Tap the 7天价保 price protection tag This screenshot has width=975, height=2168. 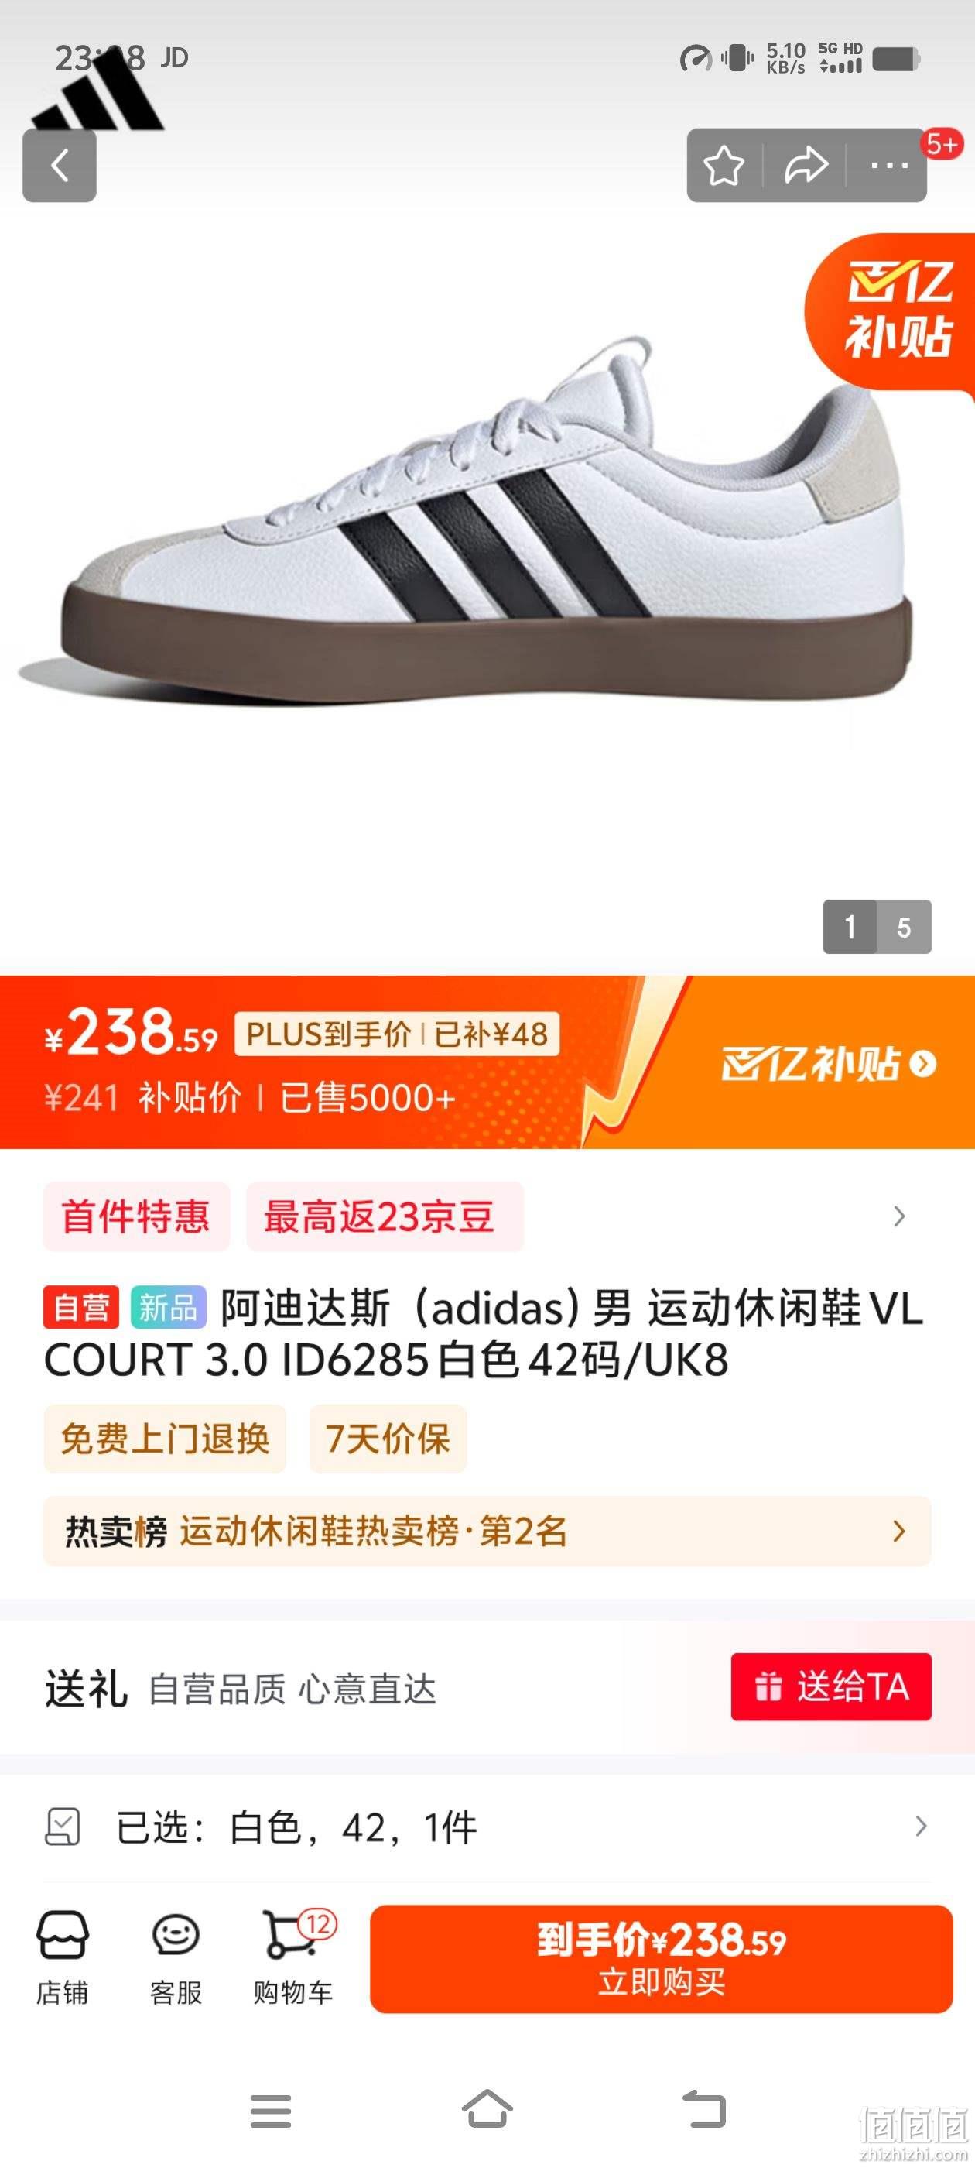click(388, 1439)
